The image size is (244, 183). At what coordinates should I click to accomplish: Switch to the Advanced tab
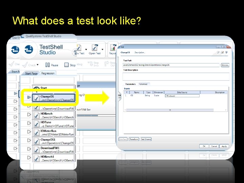click(x=143, y=84)
